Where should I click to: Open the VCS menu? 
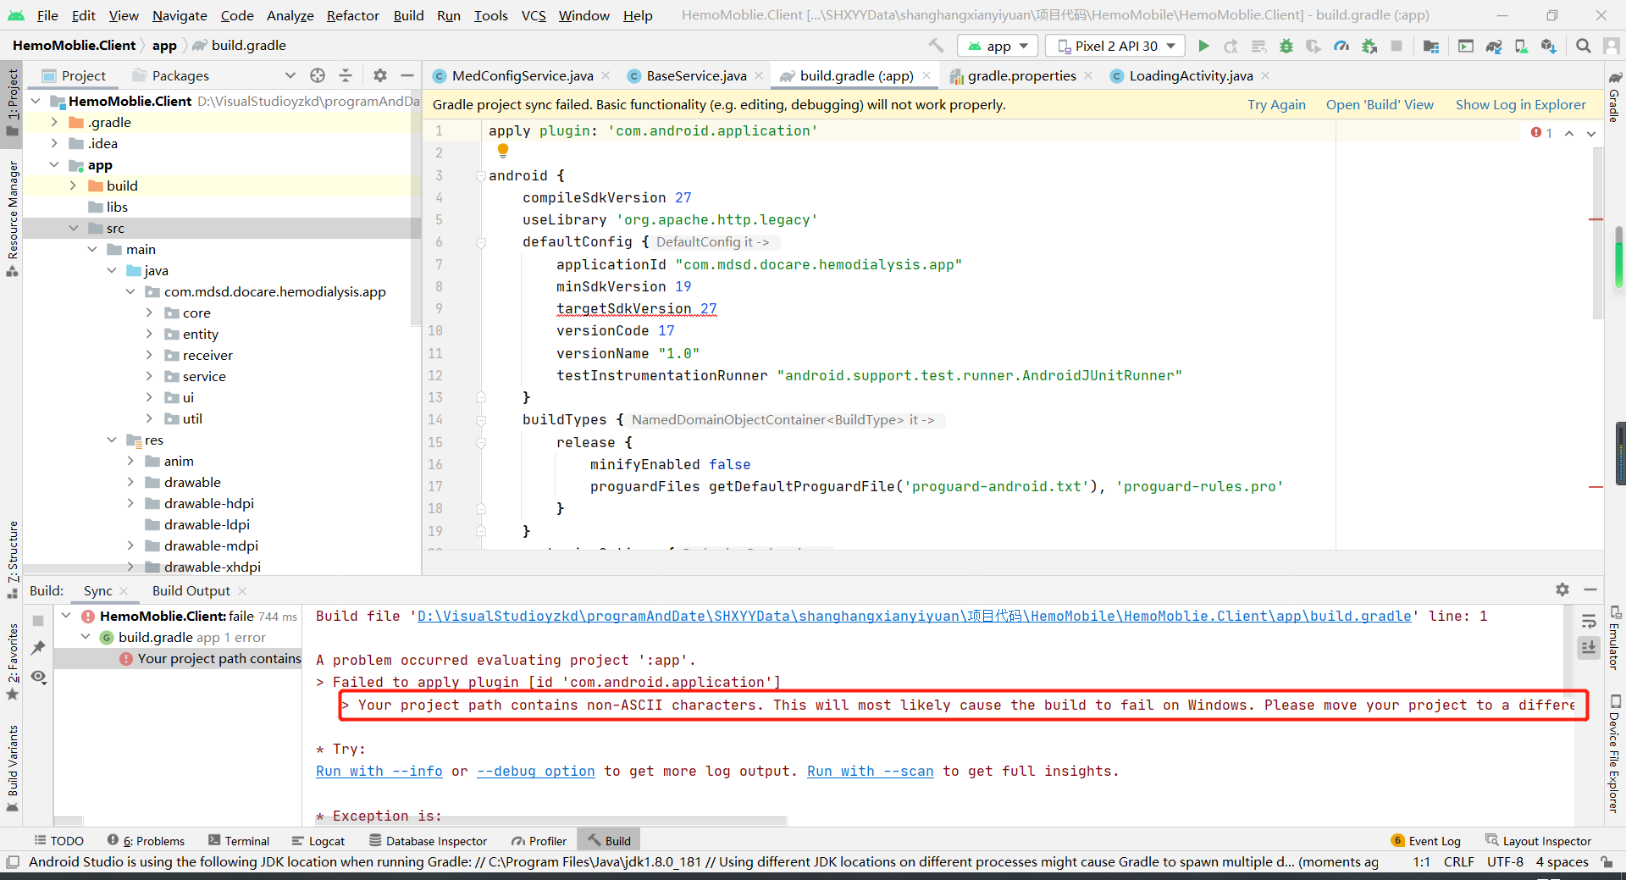click(x=534, y=15)
